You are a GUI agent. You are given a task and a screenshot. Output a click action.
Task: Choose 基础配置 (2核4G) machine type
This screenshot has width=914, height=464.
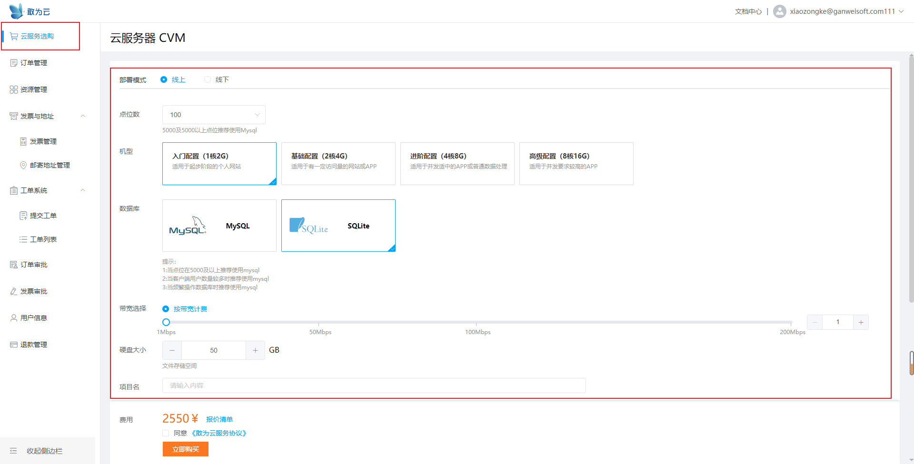click(338, 164)
